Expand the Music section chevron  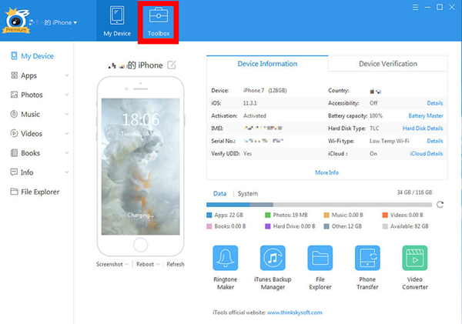67,114
